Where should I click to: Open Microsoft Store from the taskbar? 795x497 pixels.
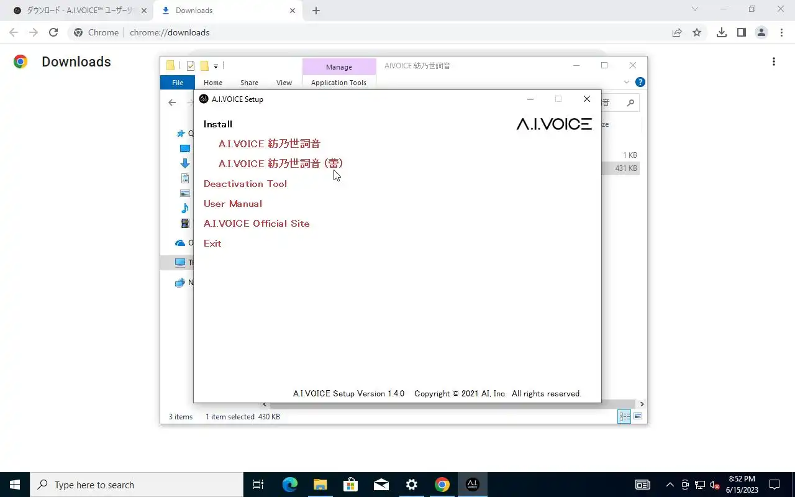pos(351,485)
